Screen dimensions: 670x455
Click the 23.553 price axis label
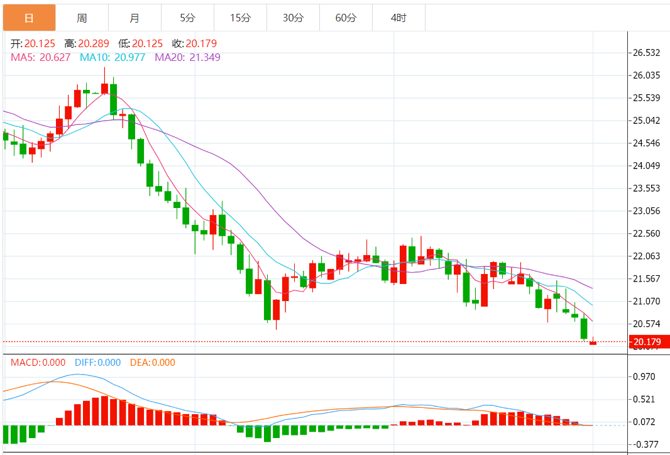(647, 189)
